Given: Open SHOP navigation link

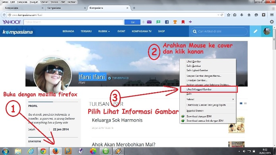Looking at the screenshot, I should tap(161, 31).
